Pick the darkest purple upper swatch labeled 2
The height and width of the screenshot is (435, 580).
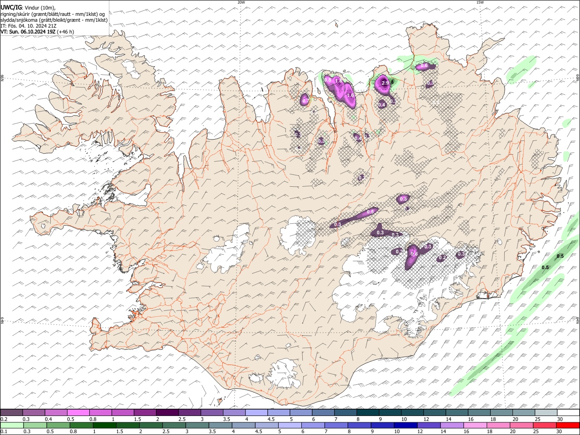point(167,412)
